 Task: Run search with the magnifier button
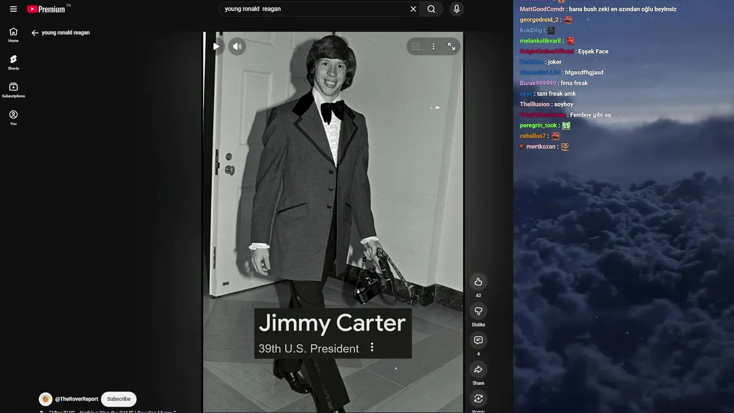(431, 9)
